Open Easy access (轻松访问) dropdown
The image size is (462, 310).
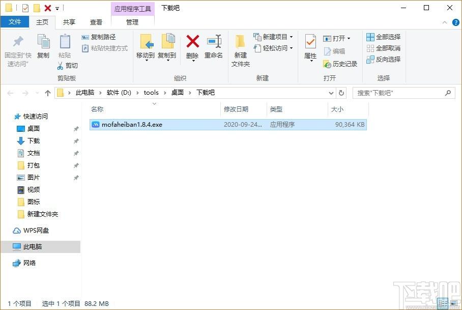coord(273,48)
